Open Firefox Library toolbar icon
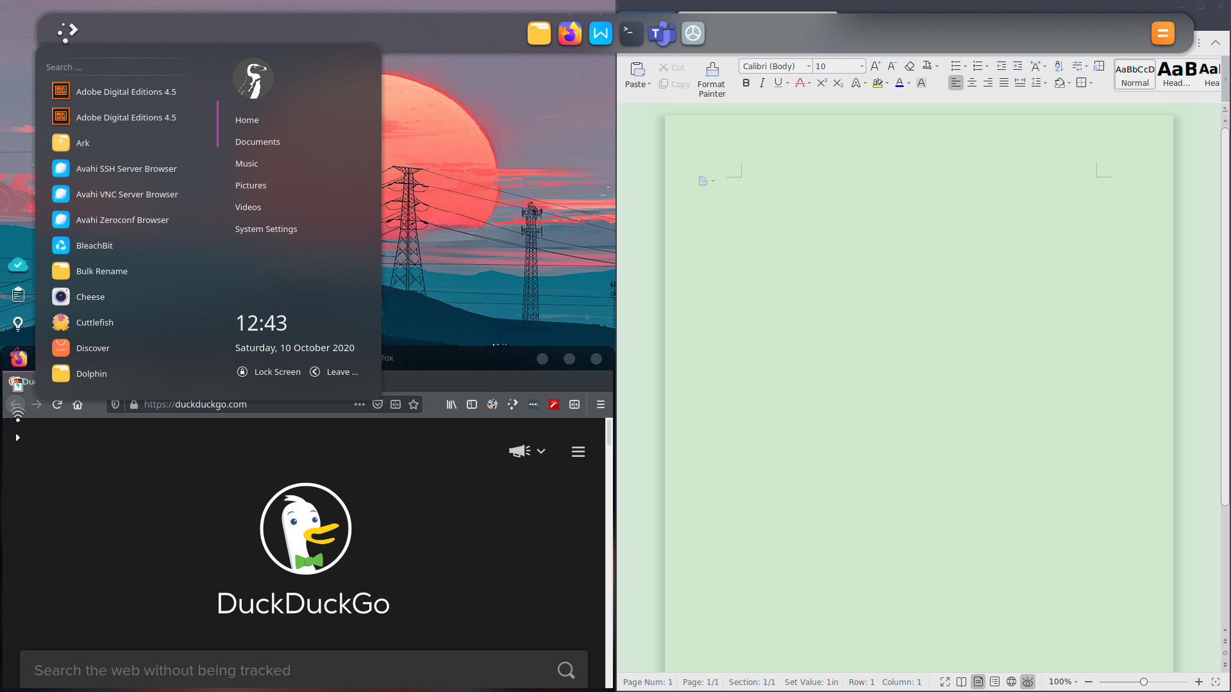The width and height of the screenshot is (1231, 692). pos(451,404)
